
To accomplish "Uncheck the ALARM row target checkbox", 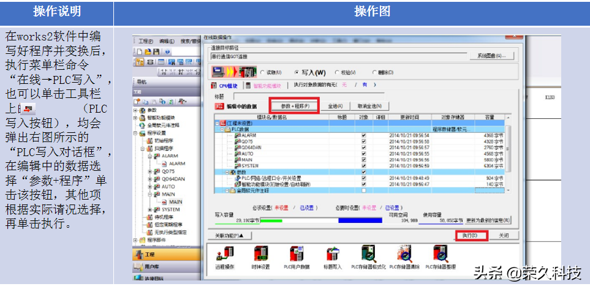I will point(364,135).
